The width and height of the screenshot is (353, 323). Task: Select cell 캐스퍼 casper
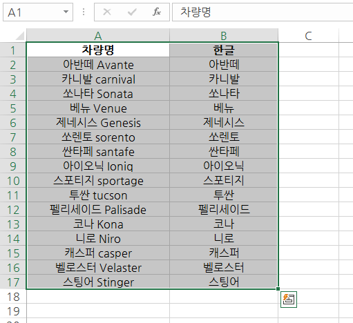[98, 253]
